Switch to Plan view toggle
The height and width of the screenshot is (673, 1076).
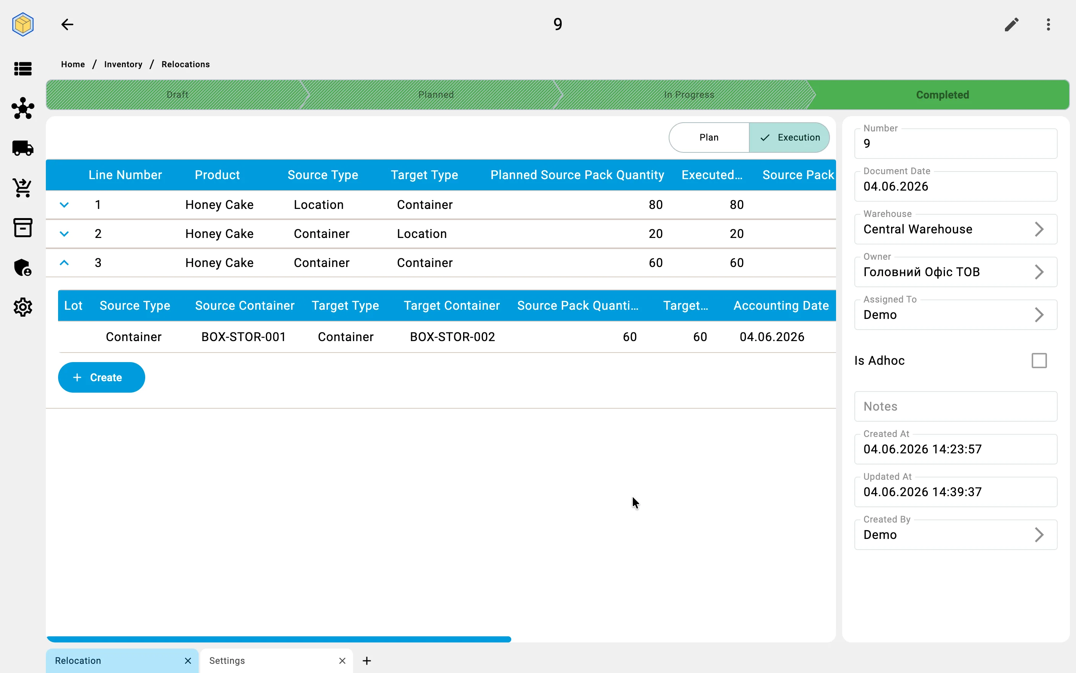click(709, 138)
